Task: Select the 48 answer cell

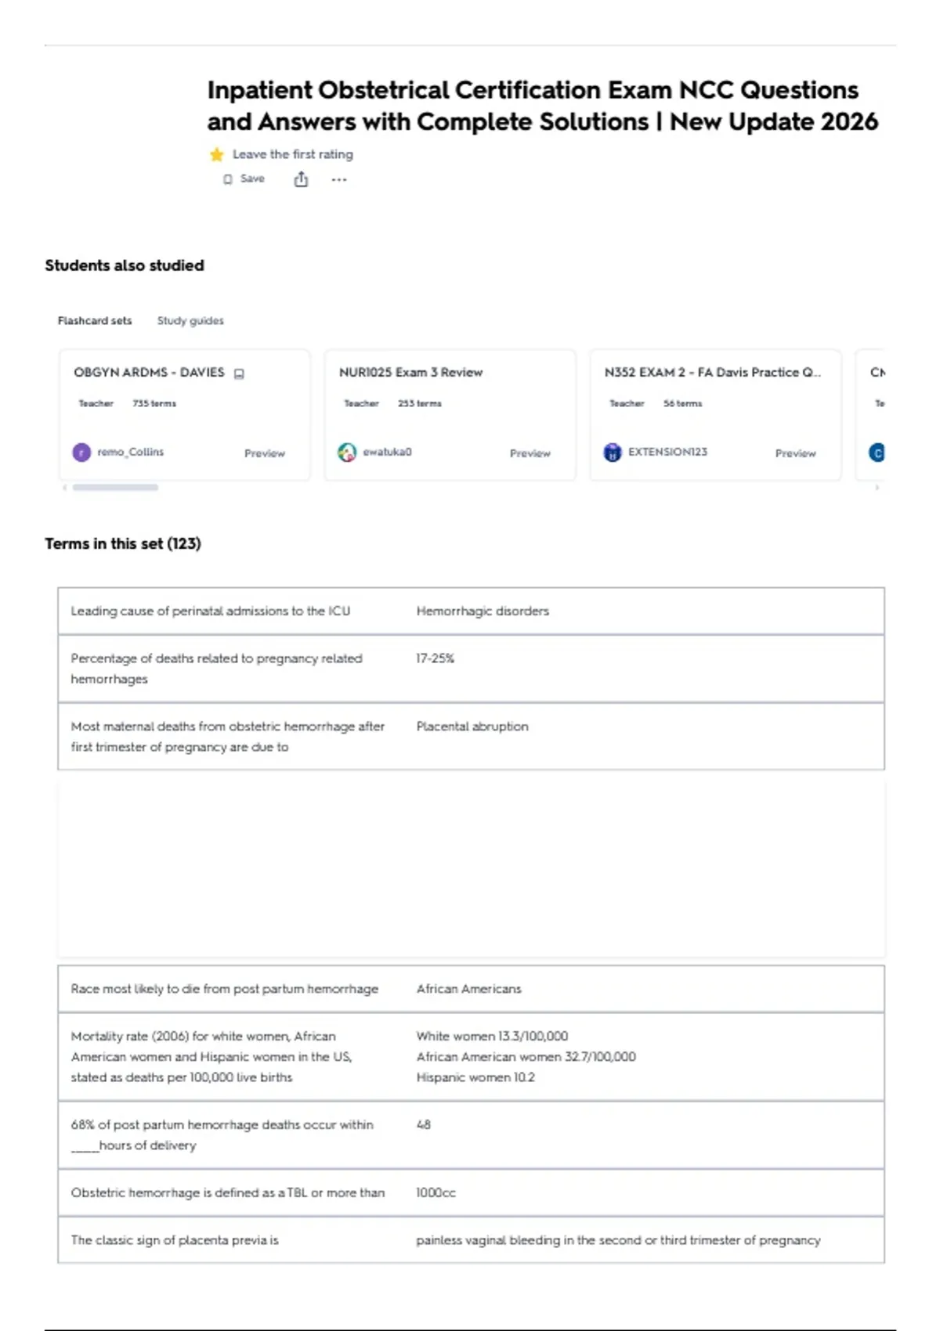Action: pyautogui.click(x=424, y=1124)
